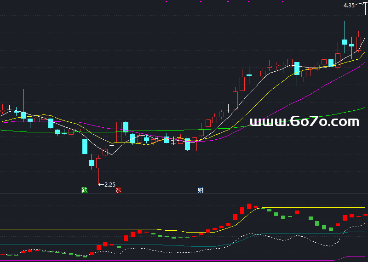The width and height of the screenshot is (368, 262).
Task: Click the 4.35 high price label
Action: pyautogui.click(x=349, y=6)
